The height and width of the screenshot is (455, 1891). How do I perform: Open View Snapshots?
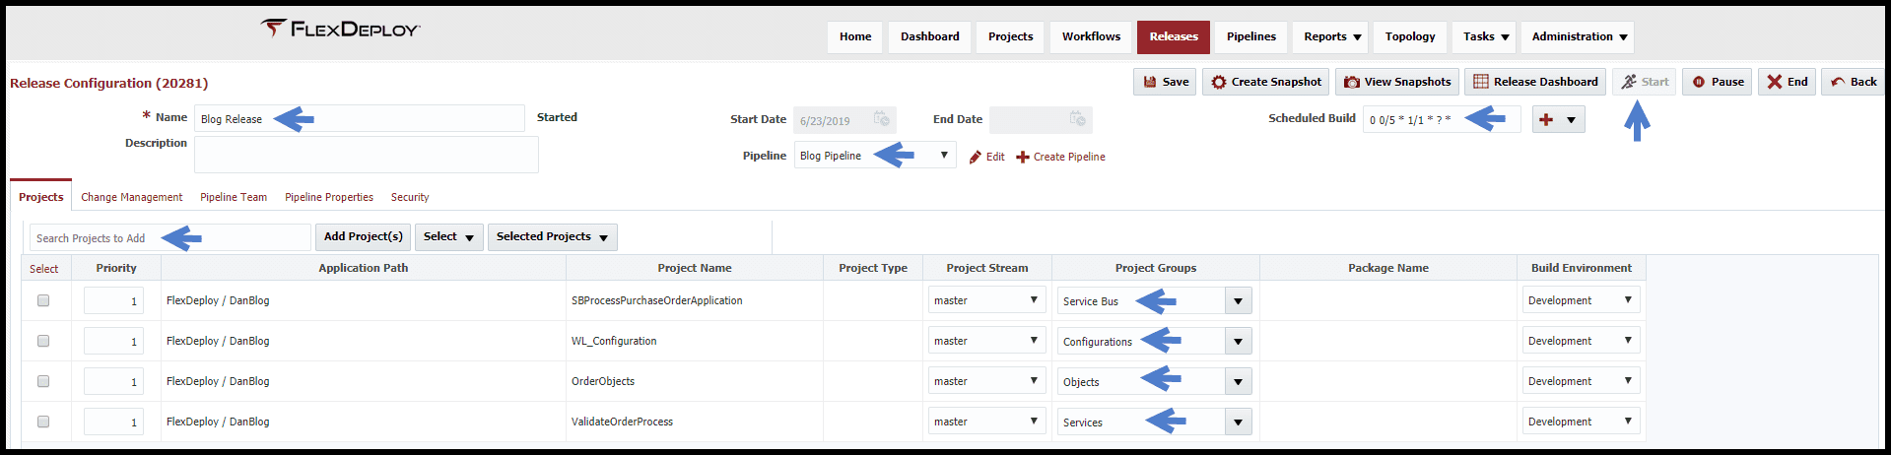click(1397, 82)
